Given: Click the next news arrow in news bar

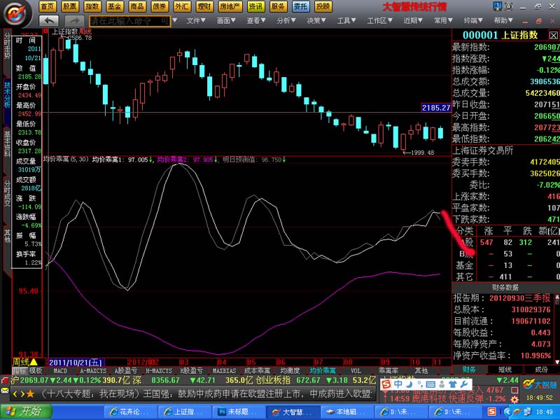Looking at the screenshot, I should point(22,394).
